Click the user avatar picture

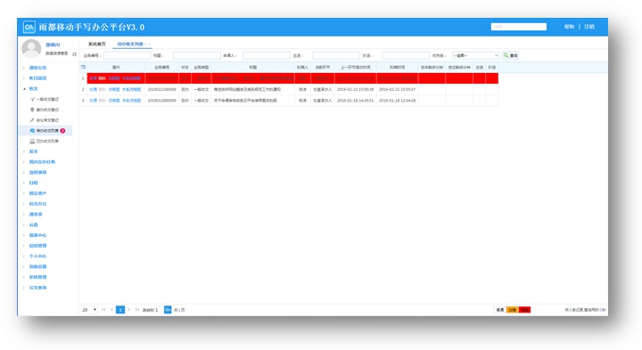pos(31,49)
